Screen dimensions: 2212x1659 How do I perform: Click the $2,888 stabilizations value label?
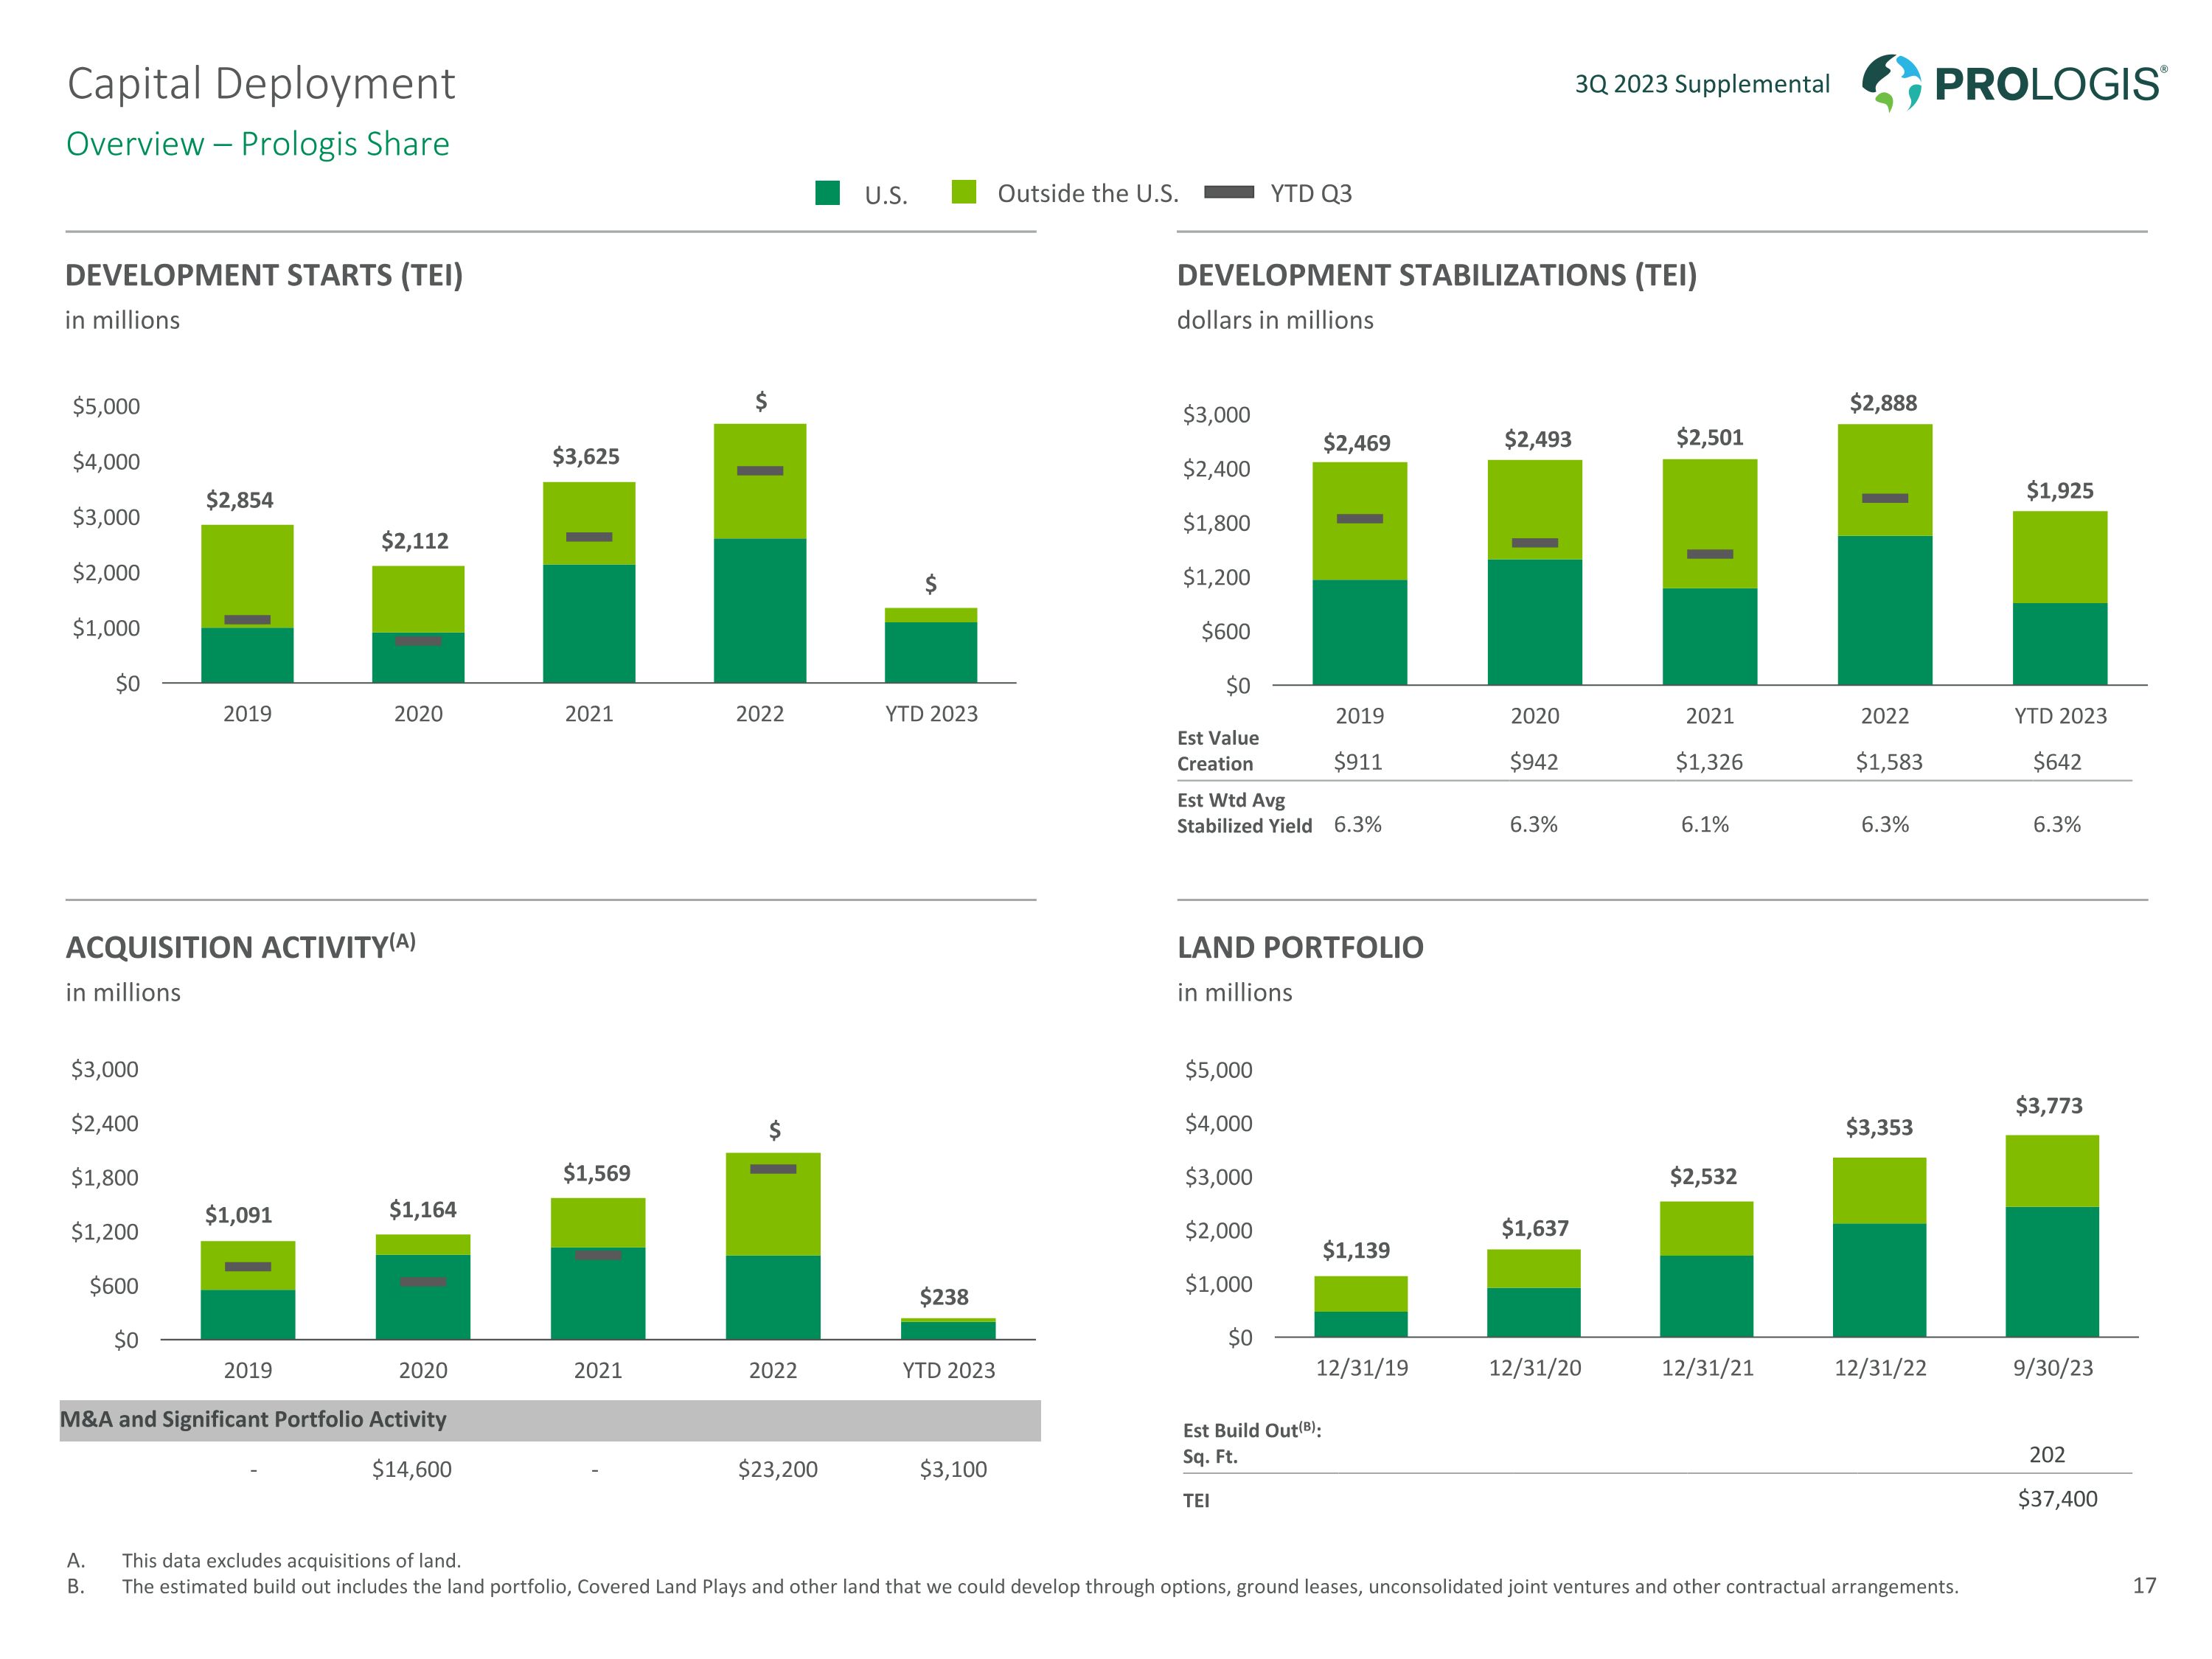pos(1883,403)
